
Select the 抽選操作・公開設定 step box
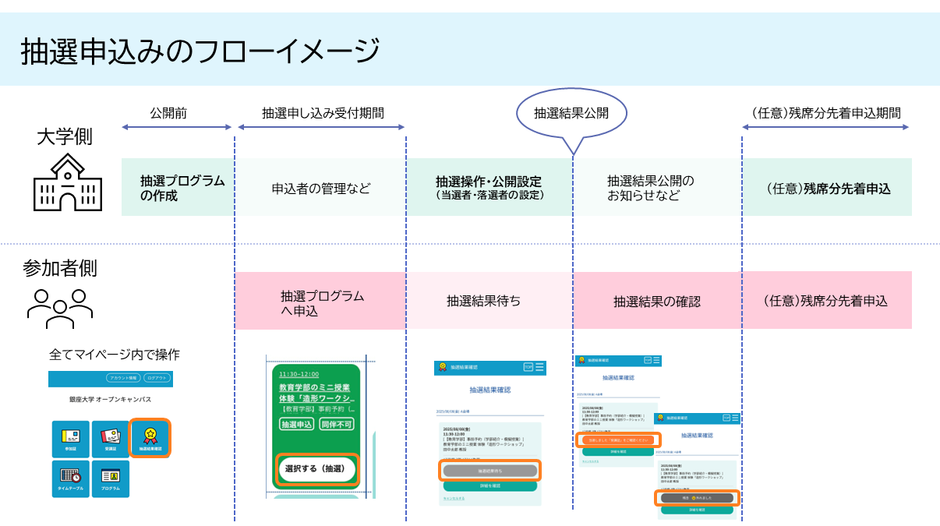coord(489,188)
